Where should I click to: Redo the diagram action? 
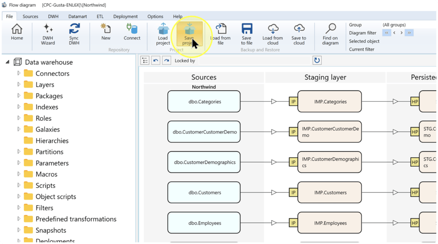click(166, 60)
